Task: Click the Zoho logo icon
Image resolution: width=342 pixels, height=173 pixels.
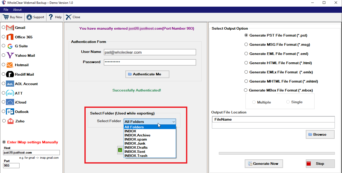Action: tap(11, 121)
